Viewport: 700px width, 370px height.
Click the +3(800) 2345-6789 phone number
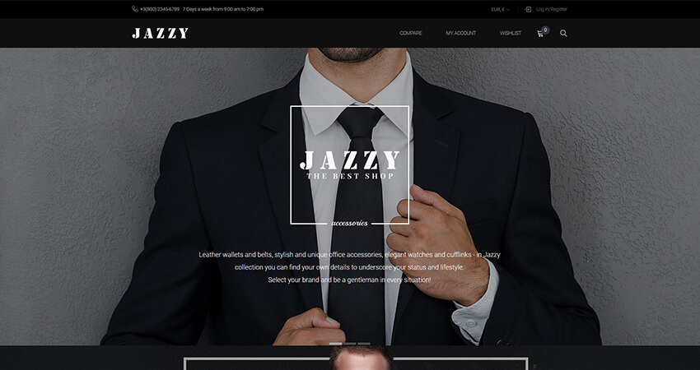[160, 9]
